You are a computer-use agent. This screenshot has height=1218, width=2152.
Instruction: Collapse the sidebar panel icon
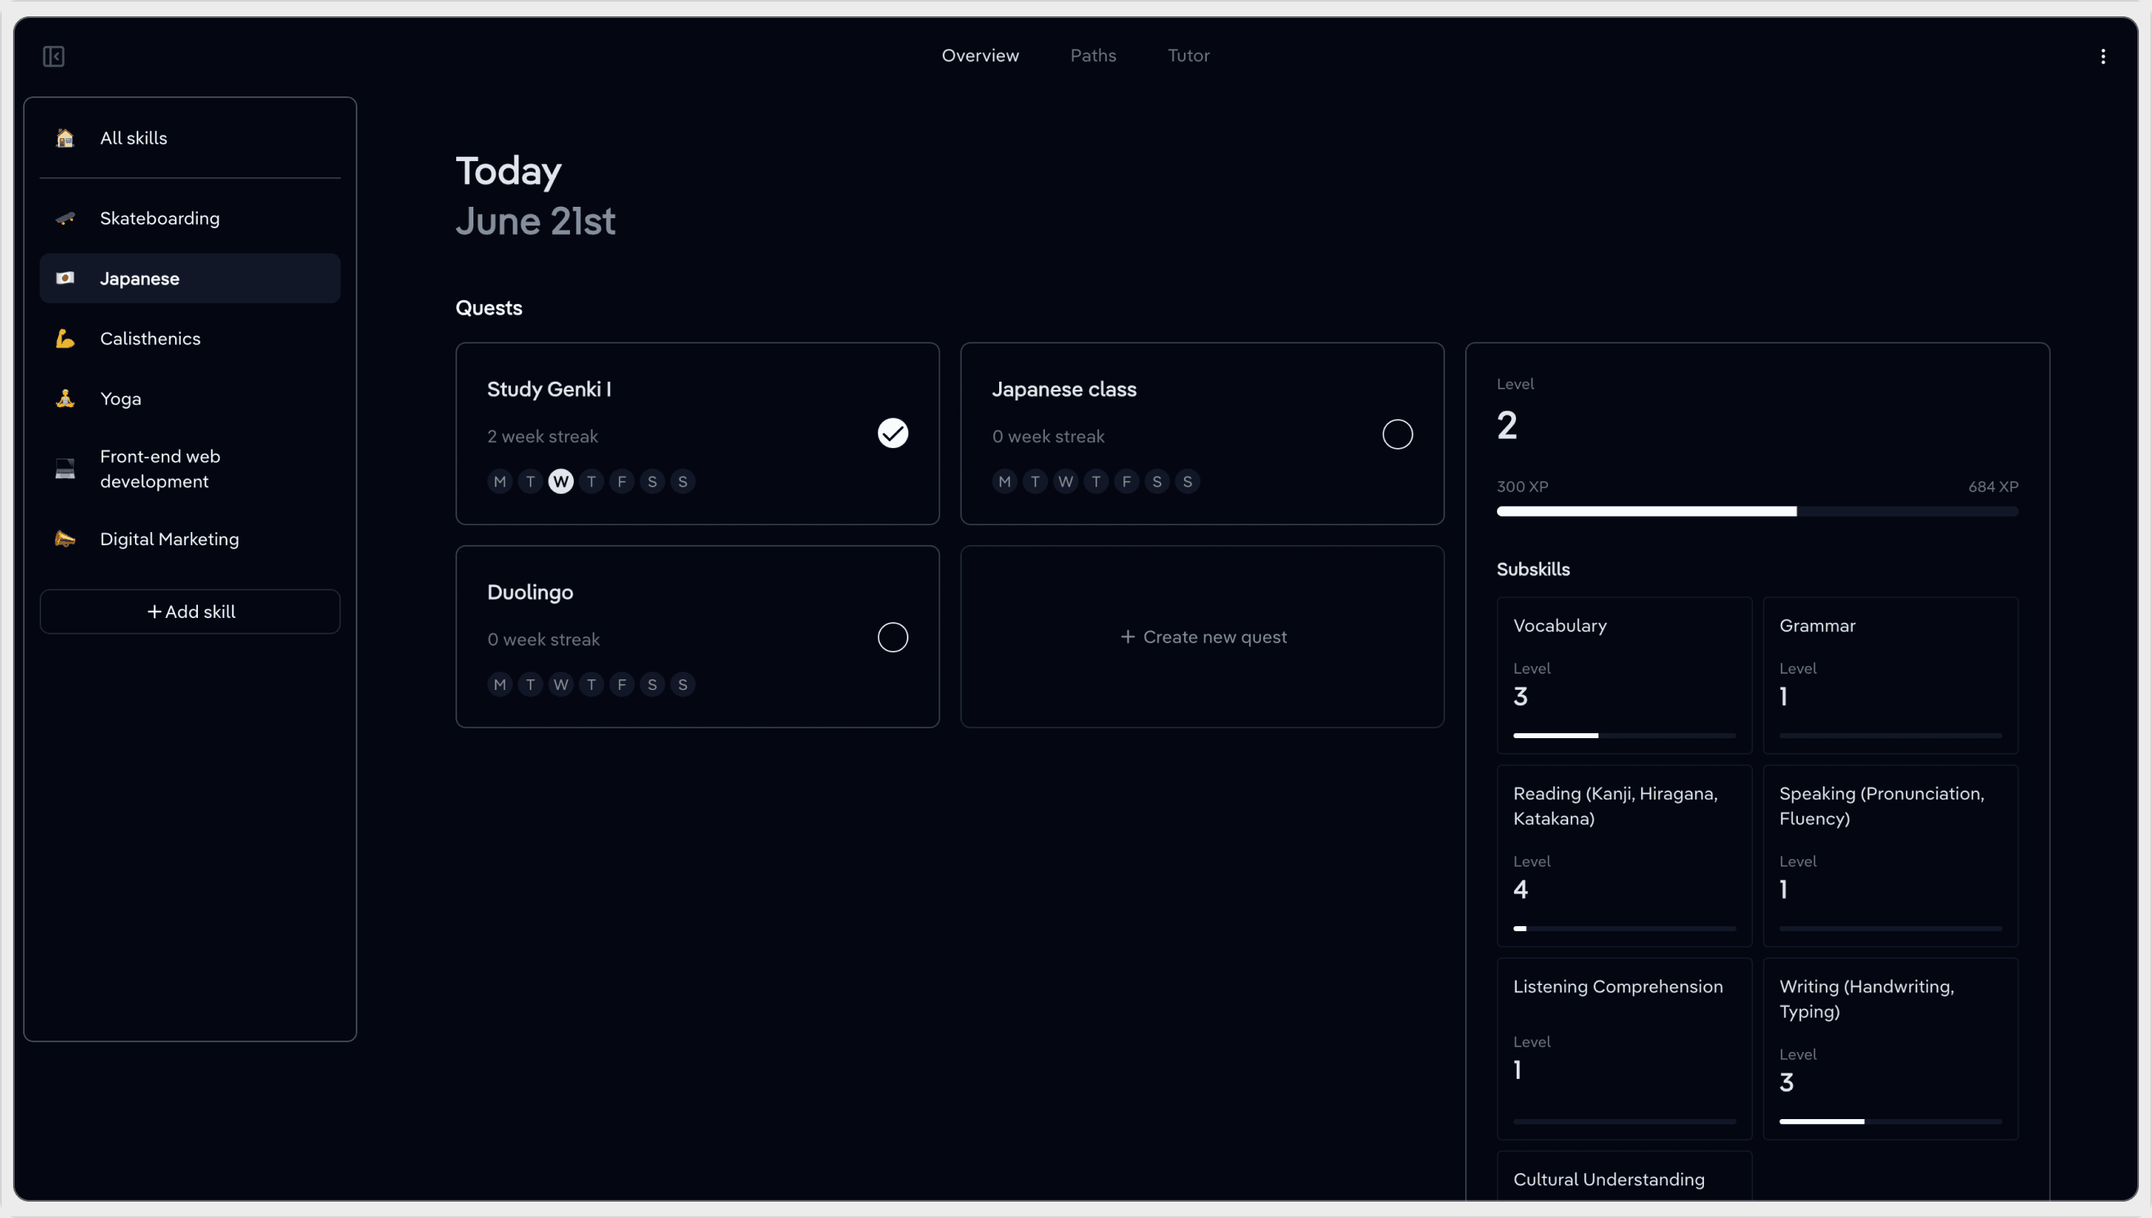coord(53,56)
